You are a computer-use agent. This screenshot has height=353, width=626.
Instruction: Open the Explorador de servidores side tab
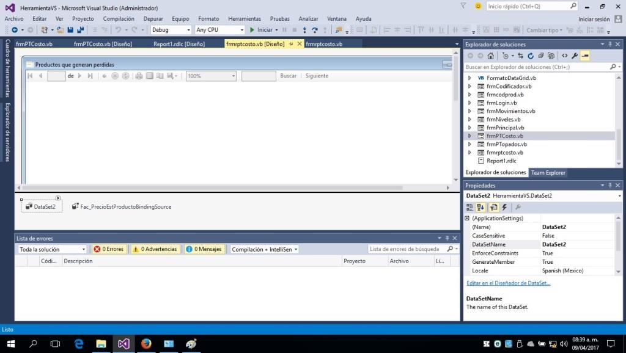point(7,132)
